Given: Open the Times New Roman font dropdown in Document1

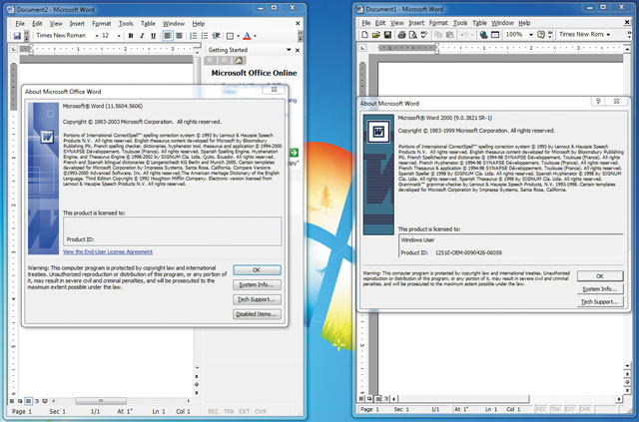Looking at the screenshot, I should (x=608, y=35).
